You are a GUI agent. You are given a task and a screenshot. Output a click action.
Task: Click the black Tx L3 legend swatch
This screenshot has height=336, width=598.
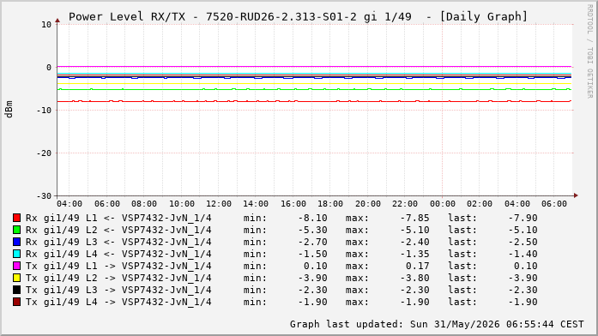click(17, 290)
